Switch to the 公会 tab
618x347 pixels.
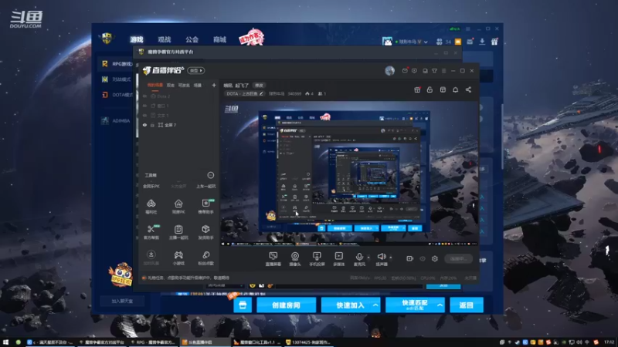pyautogui.click(x=192, y=39)
